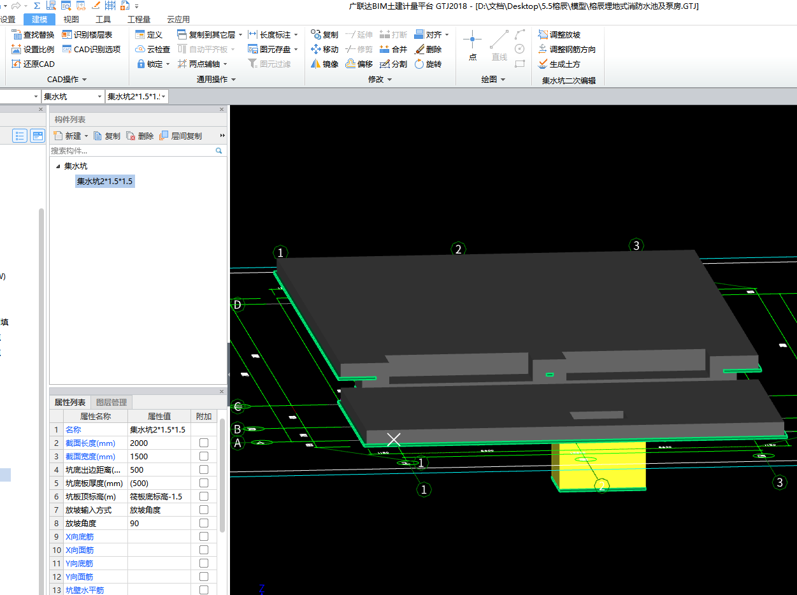Click the 旋转 (Rotate) tool
The image size is (797, 595).
click(427, 64)
